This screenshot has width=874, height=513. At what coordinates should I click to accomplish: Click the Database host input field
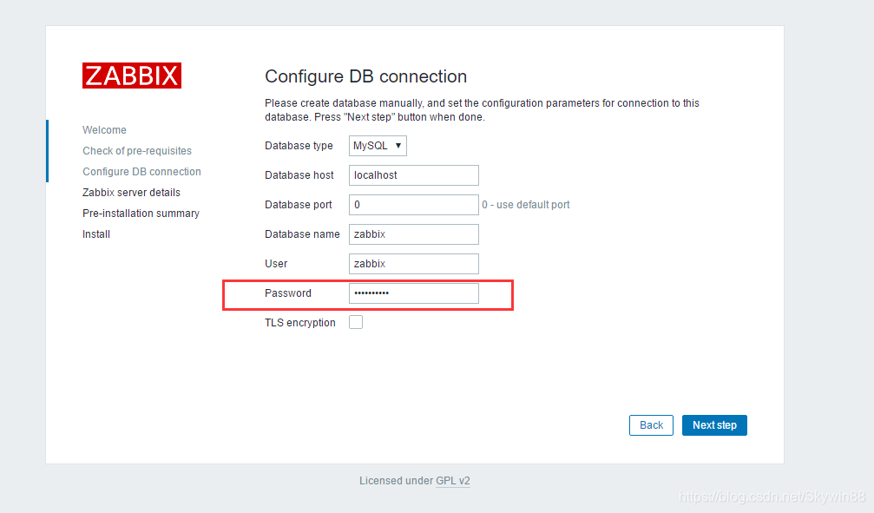pyautogui.click(x=414, y=175)
